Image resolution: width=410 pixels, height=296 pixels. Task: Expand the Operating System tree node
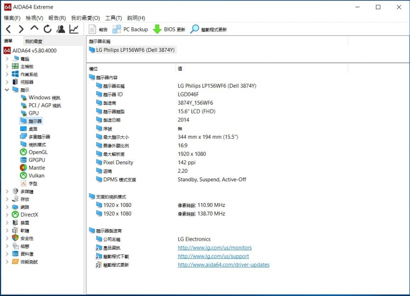7,74
